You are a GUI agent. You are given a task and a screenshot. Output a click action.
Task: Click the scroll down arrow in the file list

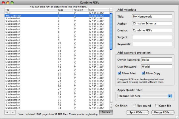[x=111, y=108]
